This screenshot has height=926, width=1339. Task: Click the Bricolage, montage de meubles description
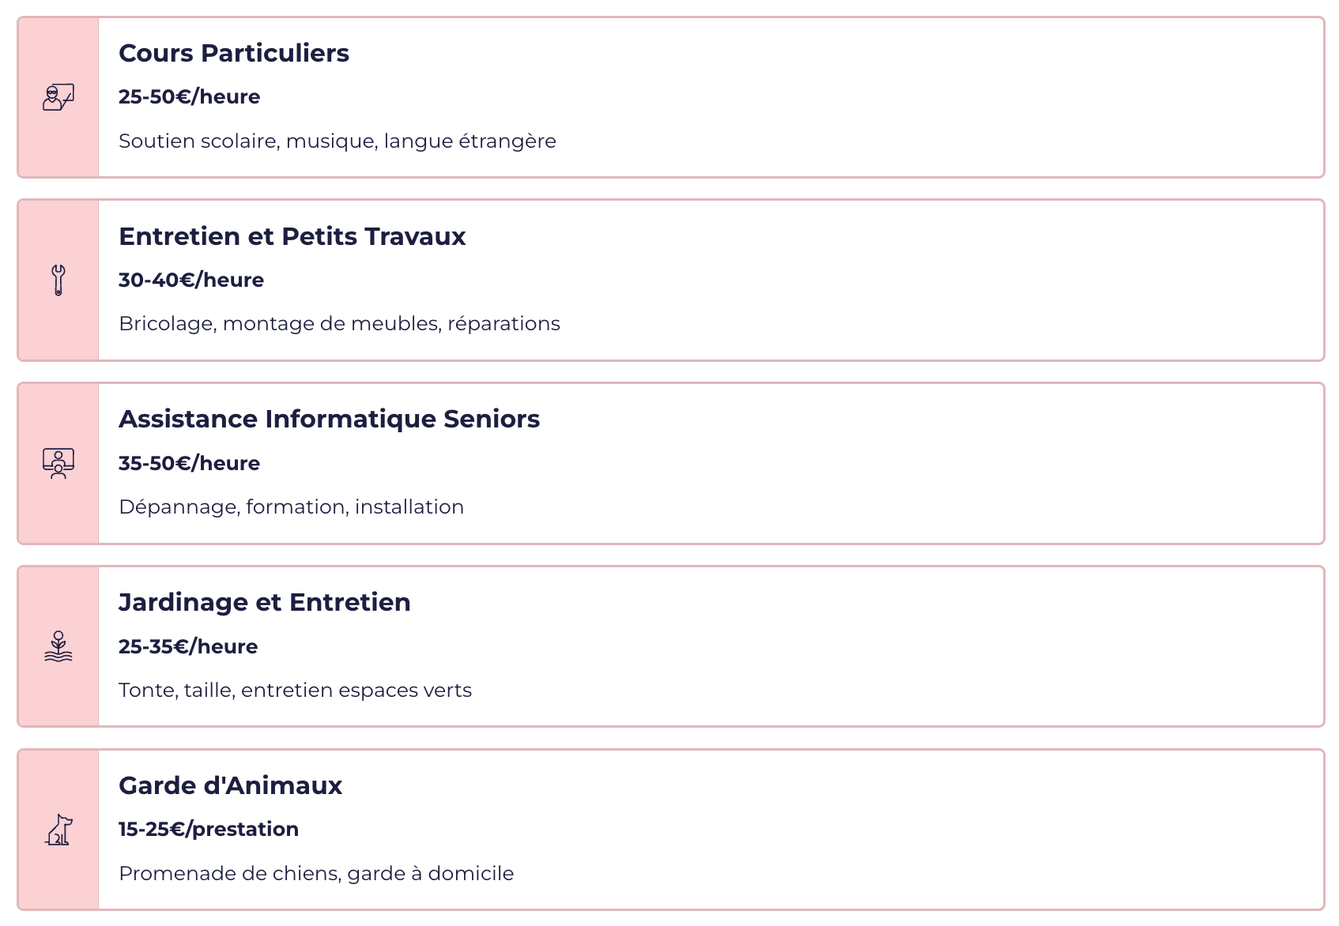(x=339, y=324)
